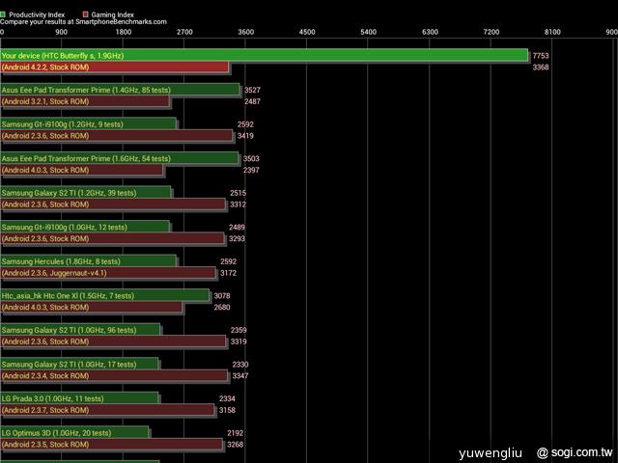Select the Asus Transformer Prime 1.4GHz bar

click(x=120, y=90)
